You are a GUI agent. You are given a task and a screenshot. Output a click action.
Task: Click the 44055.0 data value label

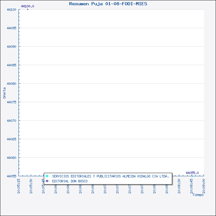[192, 173]
